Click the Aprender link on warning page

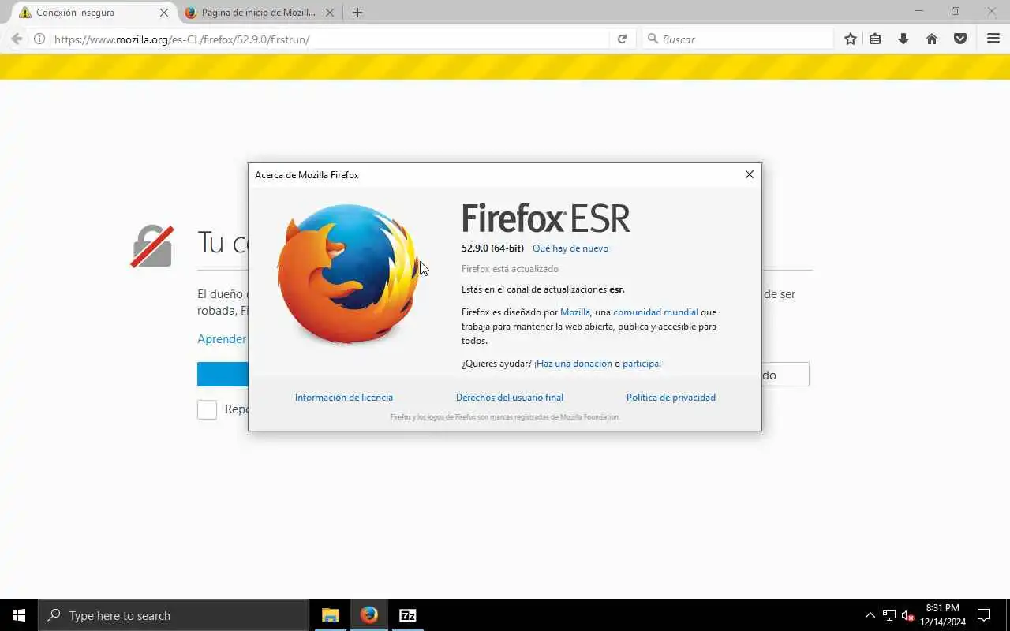click(222, 338)
